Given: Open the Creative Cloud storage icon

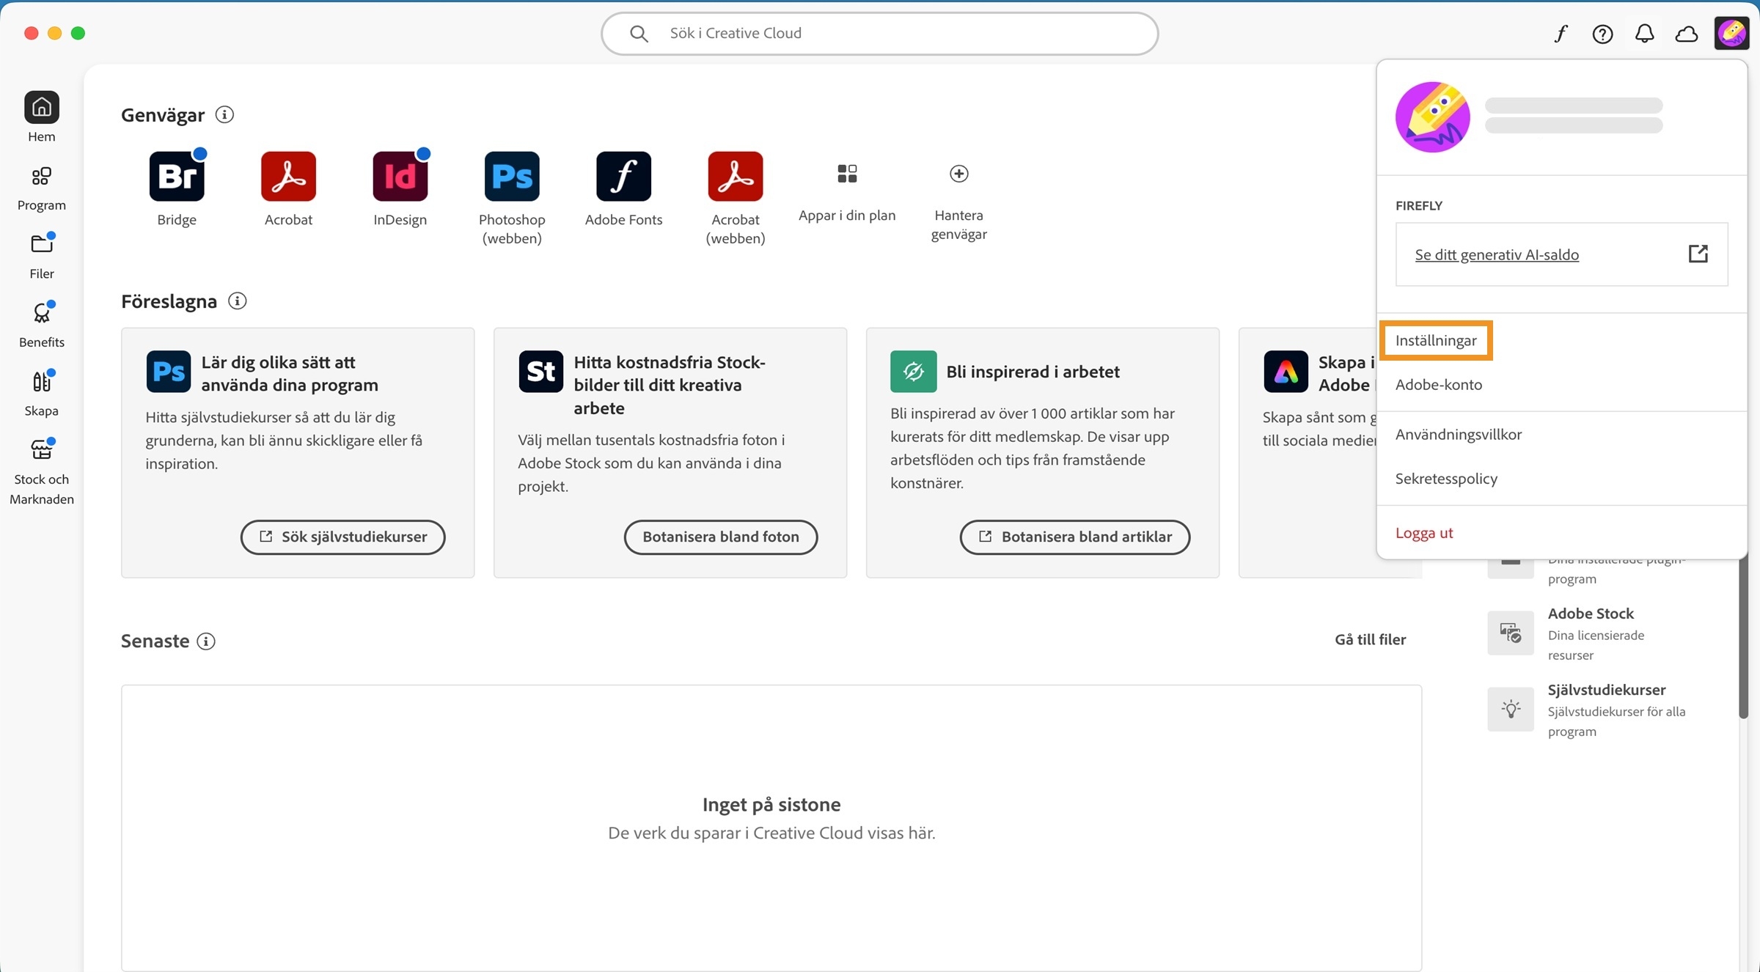Looking at the screenshot, I should (1687, 33).
